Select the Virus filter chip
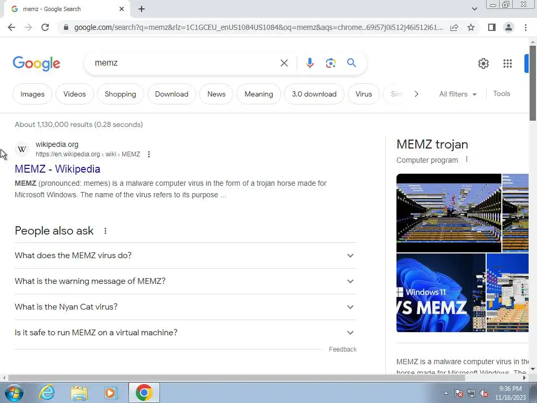 coord(363,94)
